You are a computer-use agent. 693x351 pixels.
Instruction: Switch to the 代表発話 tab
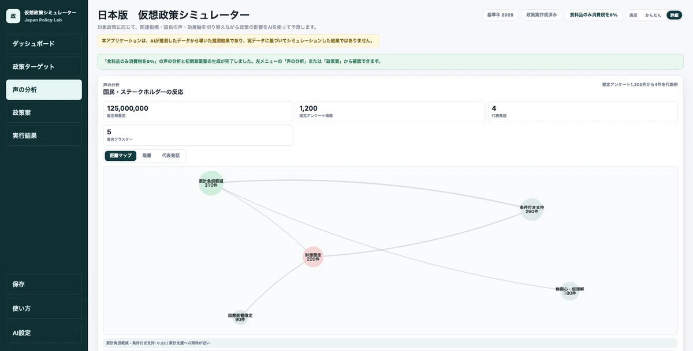coord(170,156)
